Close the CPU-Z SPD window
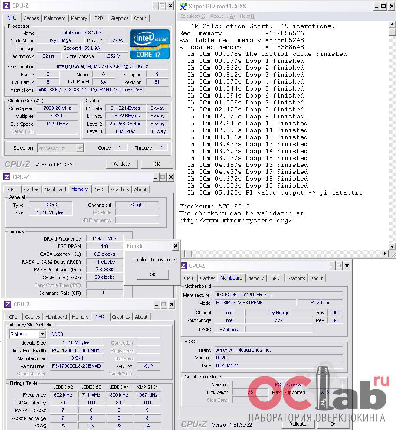Screen dimensions: 396x430 click(171, 304)
